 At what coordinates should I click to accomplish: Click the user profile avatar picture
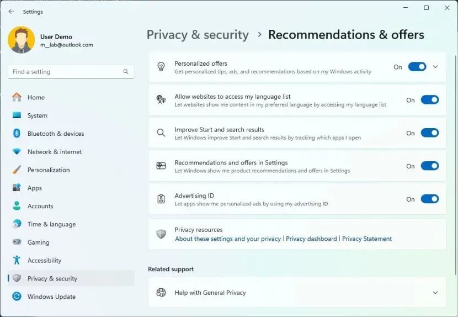(22, 40)
